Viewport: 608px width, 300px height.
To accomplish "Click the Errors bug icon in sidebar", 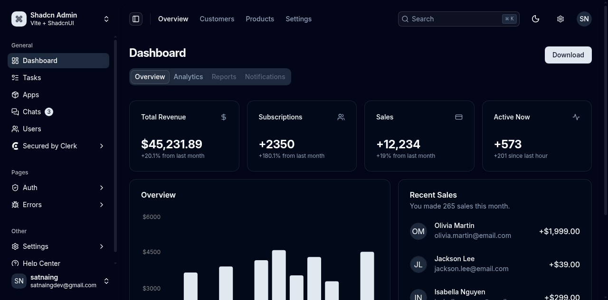I will [15, 205].
